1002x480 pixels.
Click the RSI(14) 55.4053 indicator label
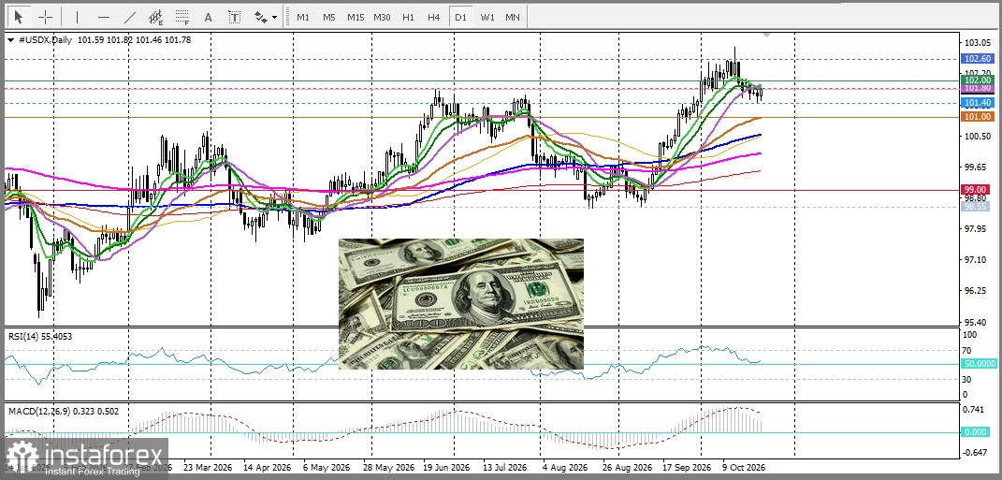(x=39, y=336)
